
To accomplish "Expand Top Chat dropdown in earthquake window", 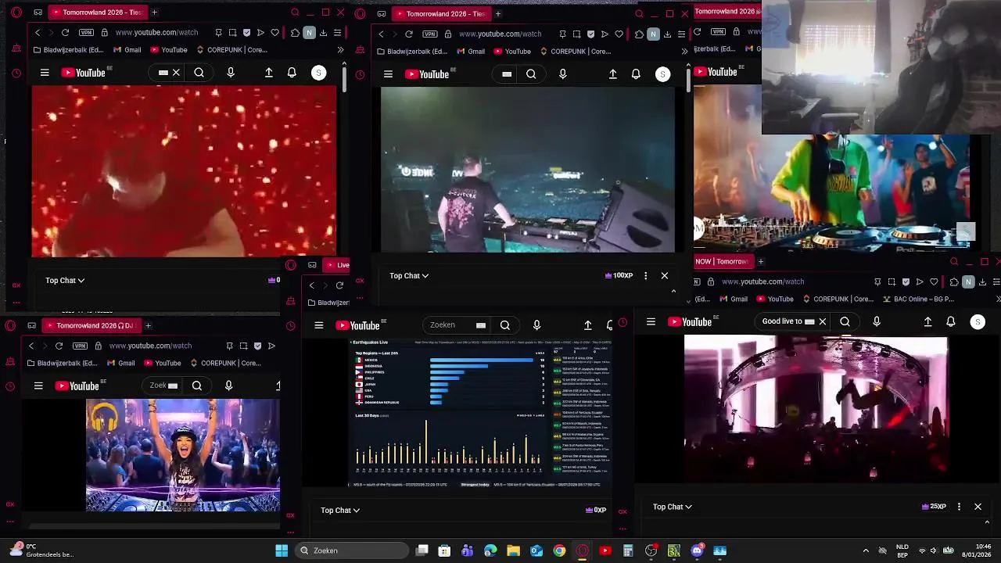I will tap(339, 510).
